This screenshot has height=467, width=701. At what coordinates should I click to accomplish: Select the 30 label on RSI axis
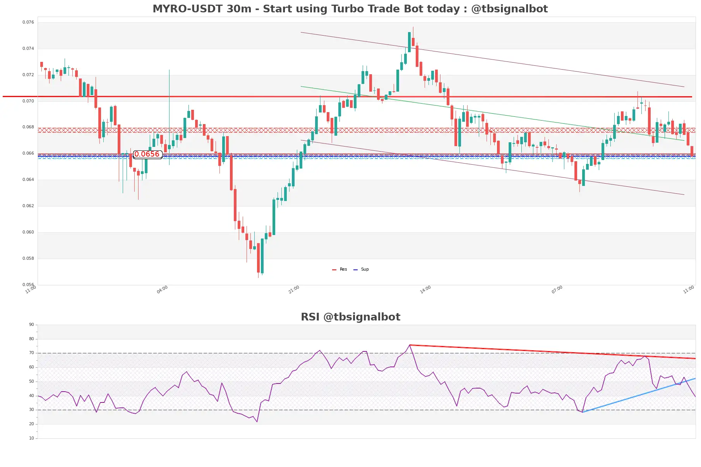31,410
